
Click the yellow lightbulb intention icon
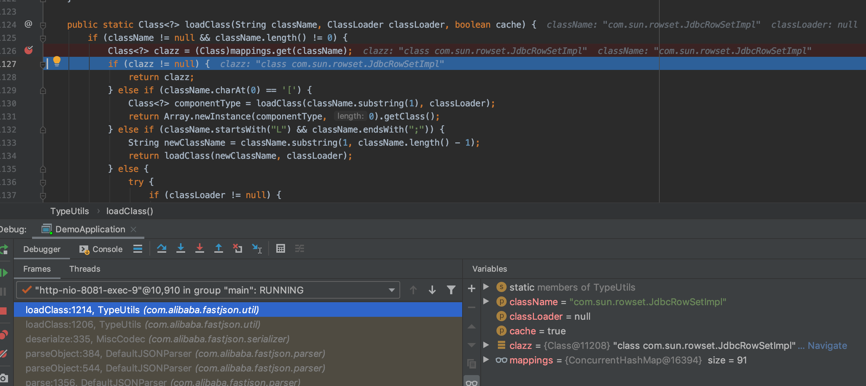[x=57, y=61]
